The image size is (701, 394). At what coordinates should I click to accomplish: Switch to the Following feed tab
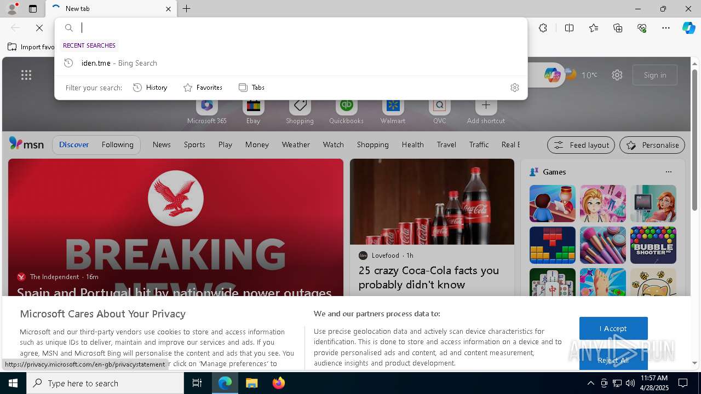(117, 144)
